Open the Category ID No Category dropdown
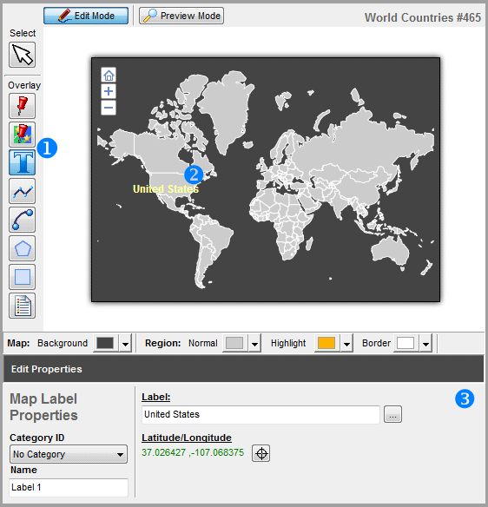This screenshot has width=488, height=507. [x=69, y=454]
